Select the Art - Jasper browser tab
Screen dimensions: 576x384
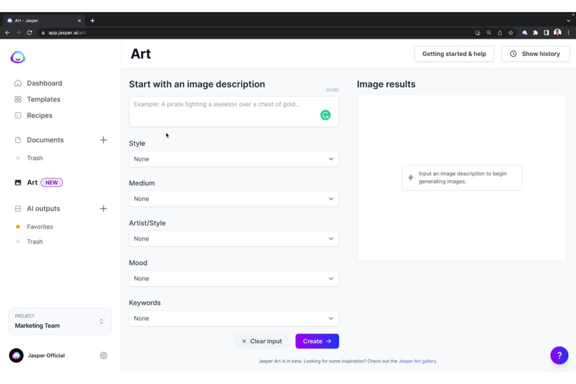[x=44, y=21]
